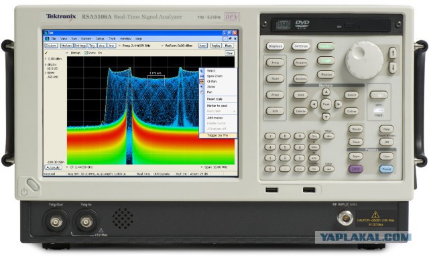Click the on-screen Acq toolbar button

(101, 46)
